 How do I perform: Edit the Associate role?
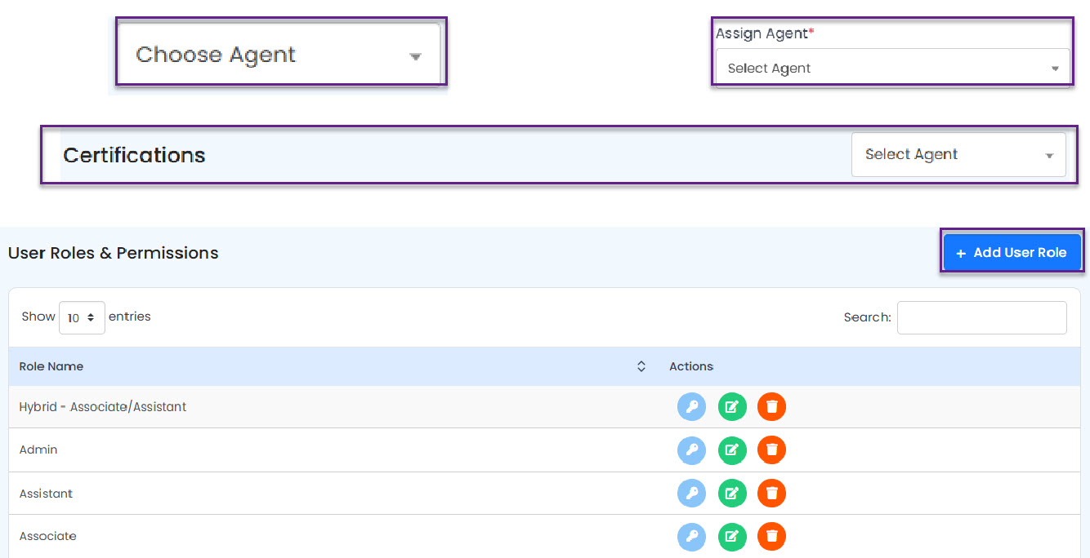[732, 536]
